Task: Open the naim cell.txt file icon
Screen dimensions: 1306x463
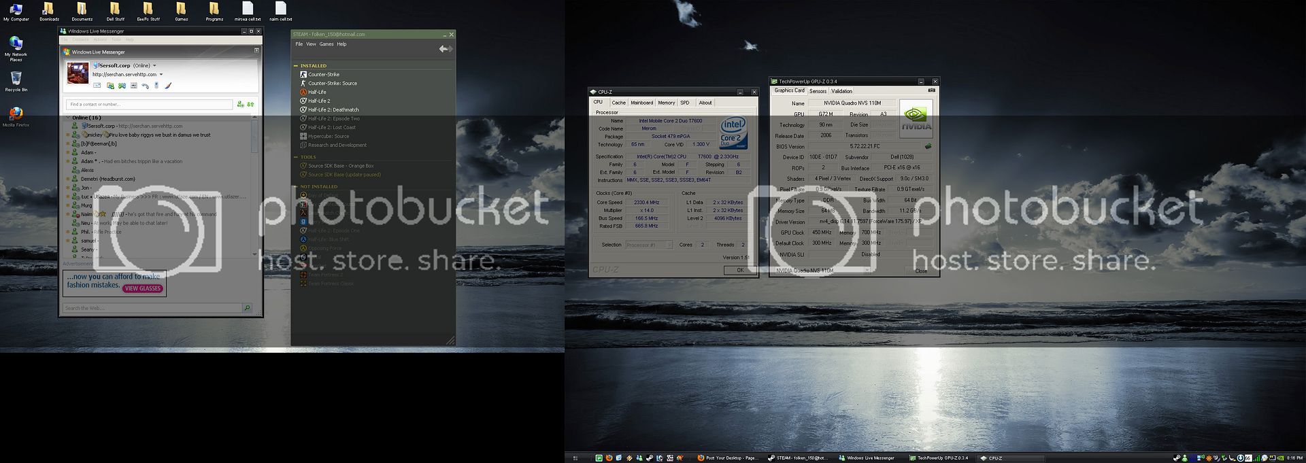Action: (x=280, y=11)
